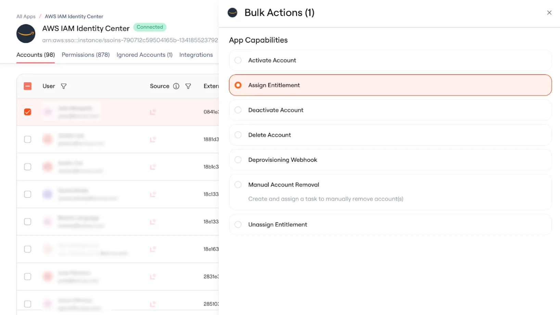560x315 pixels.
Task: Check the row with ID 18c133
Action: (28, 194)
